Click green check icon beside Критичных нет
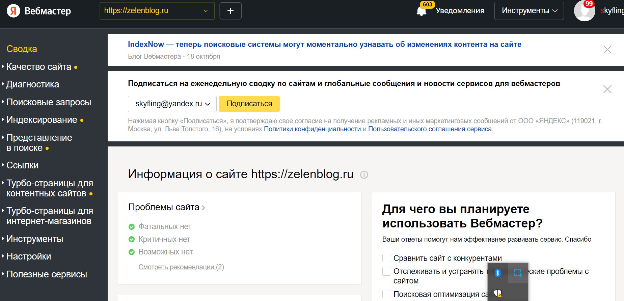 132,240
